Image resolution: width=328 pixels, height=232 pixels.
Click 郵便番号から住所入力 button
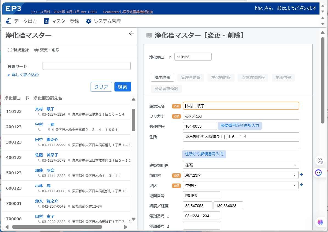[x=240, y=126]
